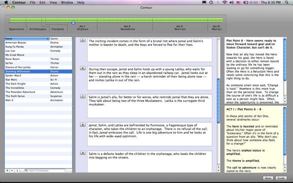Open the Contour application menu

click(x=19, y=2)
